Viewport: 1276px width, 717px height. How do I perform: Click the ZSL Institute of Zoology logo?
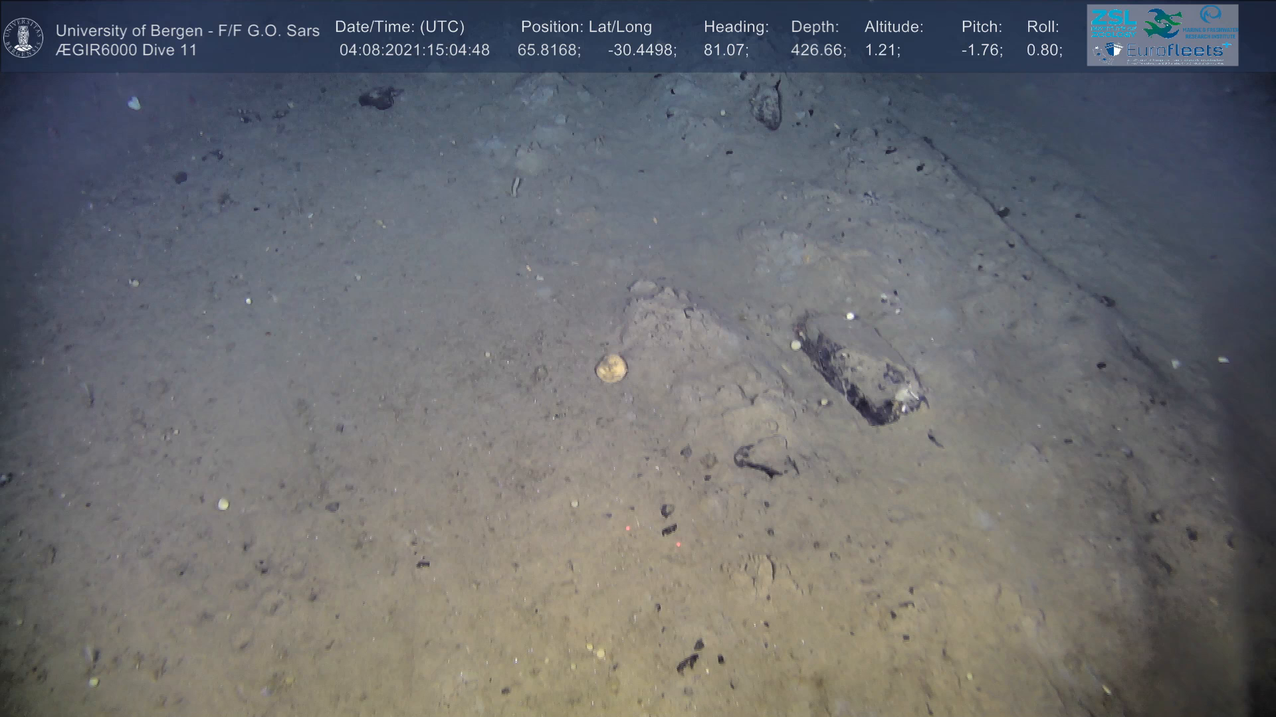pyautogui.click(x=1113, y=23)
